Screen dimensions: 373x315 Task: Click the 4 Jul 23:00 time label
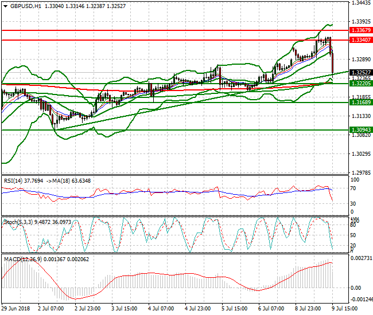pyautogui.click(x=198, y=309)
